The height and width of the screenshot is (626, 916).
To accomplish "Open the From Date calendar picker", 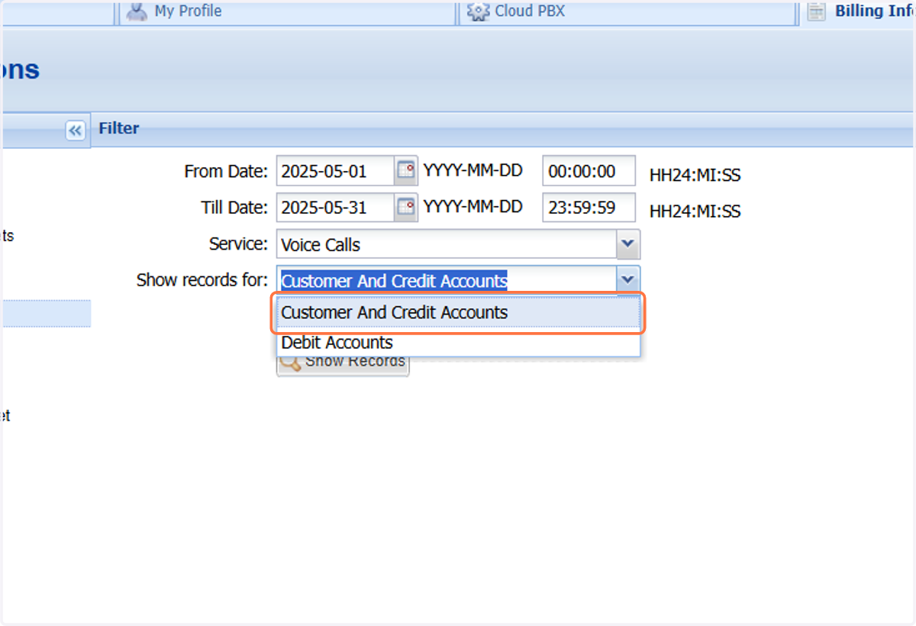I will [x=406, y=170].
